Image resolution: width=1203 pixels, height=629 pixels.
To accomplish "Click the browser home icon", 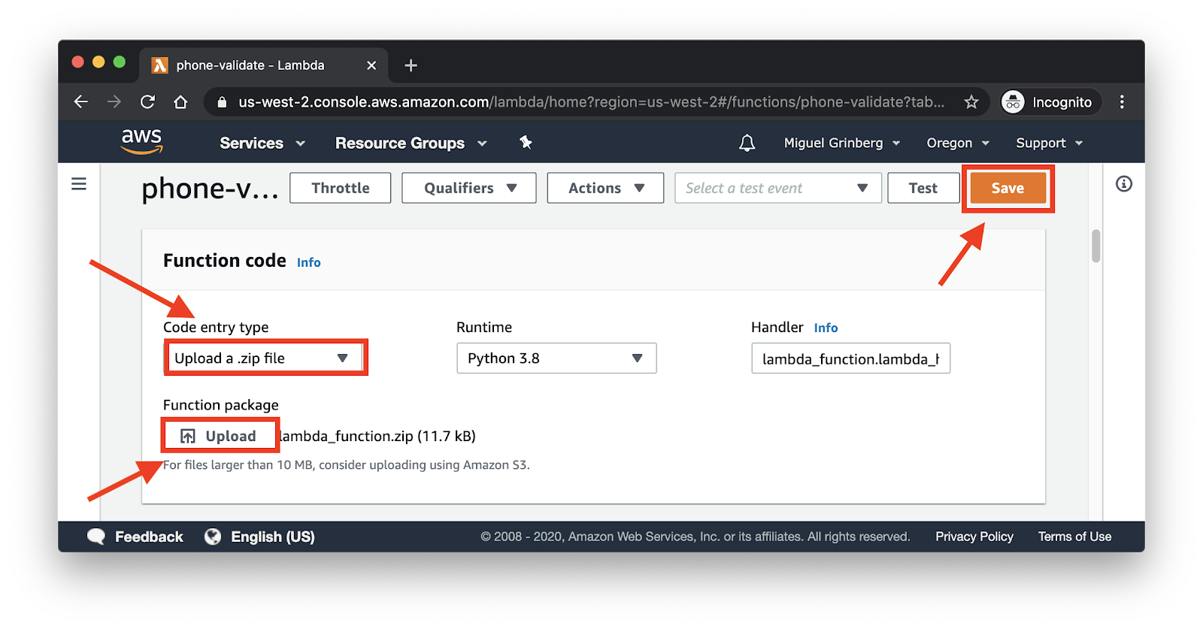I will [180, 101].
